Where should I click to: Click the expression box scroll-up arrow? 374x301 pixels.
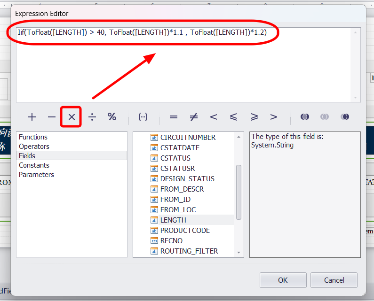[x=355, y=32]
